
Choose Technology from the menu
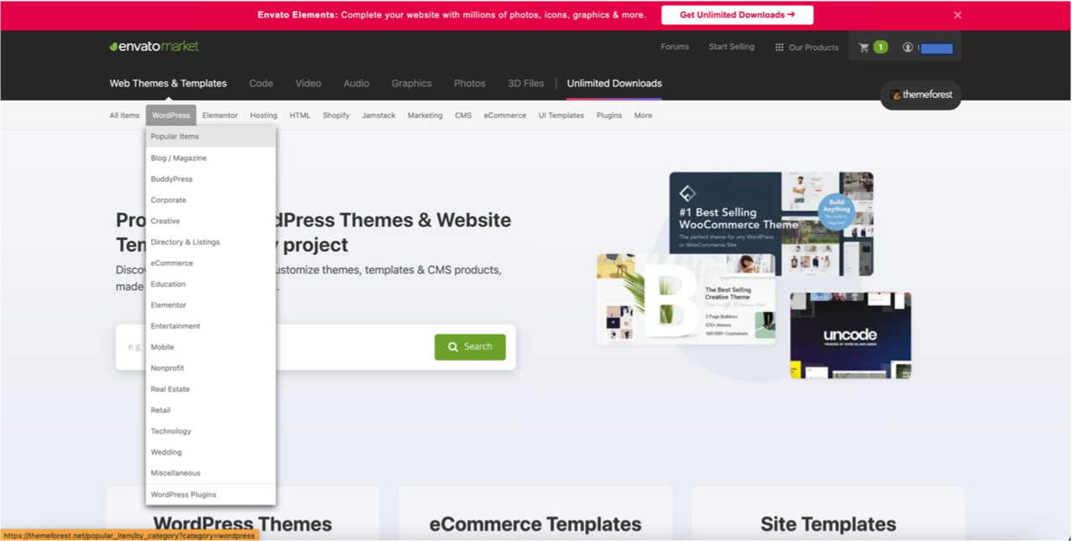click(x=211, y=430)
